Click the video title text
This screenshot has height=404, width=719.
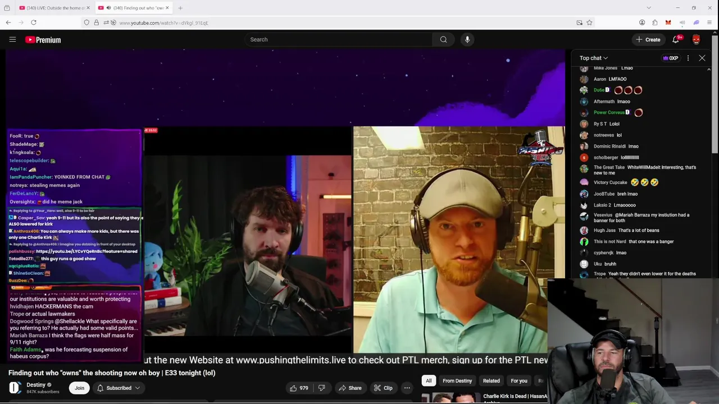(x=112, y=373)
